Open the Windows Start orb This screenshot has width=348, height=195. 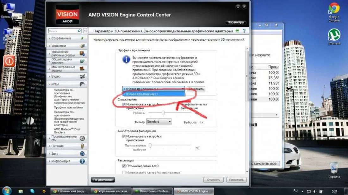click(x=7, y=191)
